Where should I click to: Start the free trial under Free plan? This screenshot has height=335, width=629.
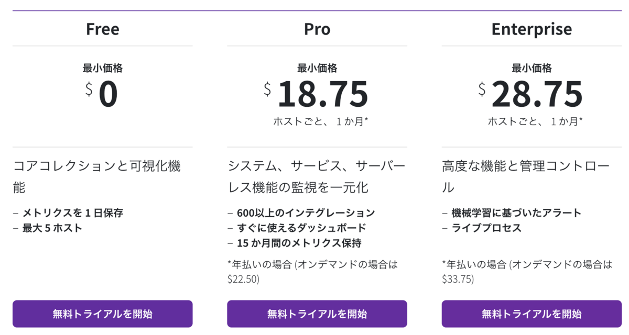[x=103, y=314]
